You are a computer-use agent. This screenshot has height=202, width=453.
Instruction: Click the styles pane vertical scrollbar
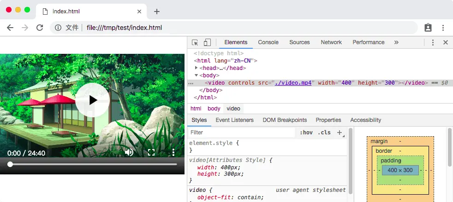tap(351, 161)
